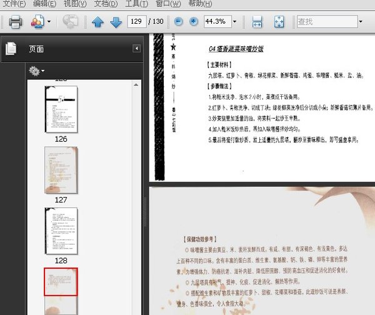The image size is (375, 315).
Task: Open the 编辑(E) menu
Action: (44, 4)
